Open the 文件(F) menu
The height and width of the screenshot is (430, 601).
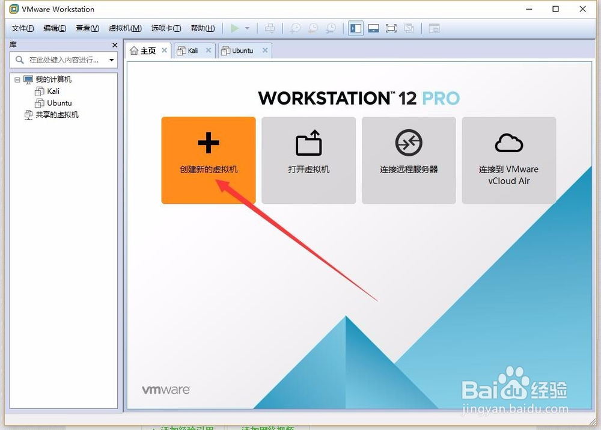(23, 28)
